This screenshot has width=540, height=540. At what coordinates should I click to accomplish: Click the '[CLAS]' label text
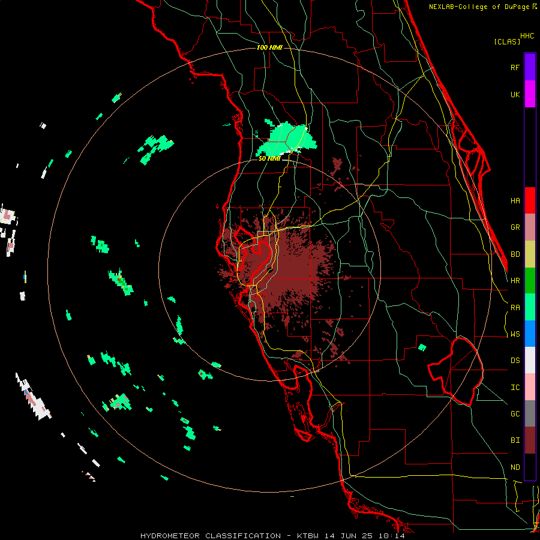point(507,41)
